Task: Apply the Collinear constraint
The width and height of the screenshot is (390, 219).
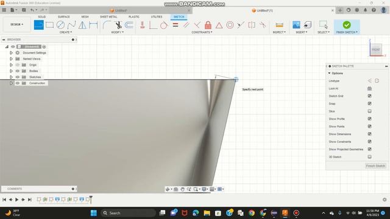Action: point(241,25)
